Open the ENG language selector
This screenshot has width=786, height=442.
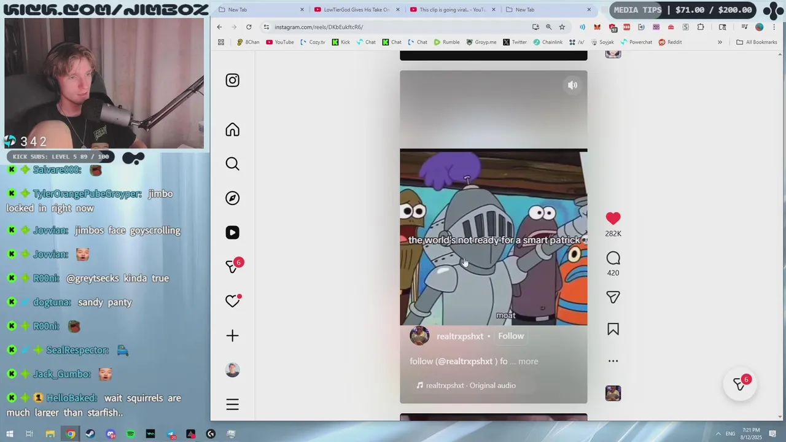(730, 434)
